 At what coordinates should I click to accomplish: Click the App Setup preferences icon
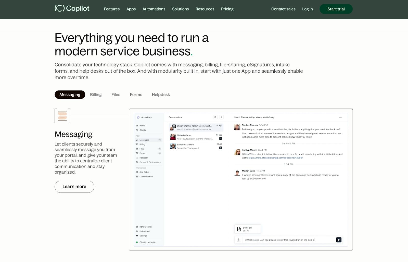pyautogui.click(x=137, y=172)
